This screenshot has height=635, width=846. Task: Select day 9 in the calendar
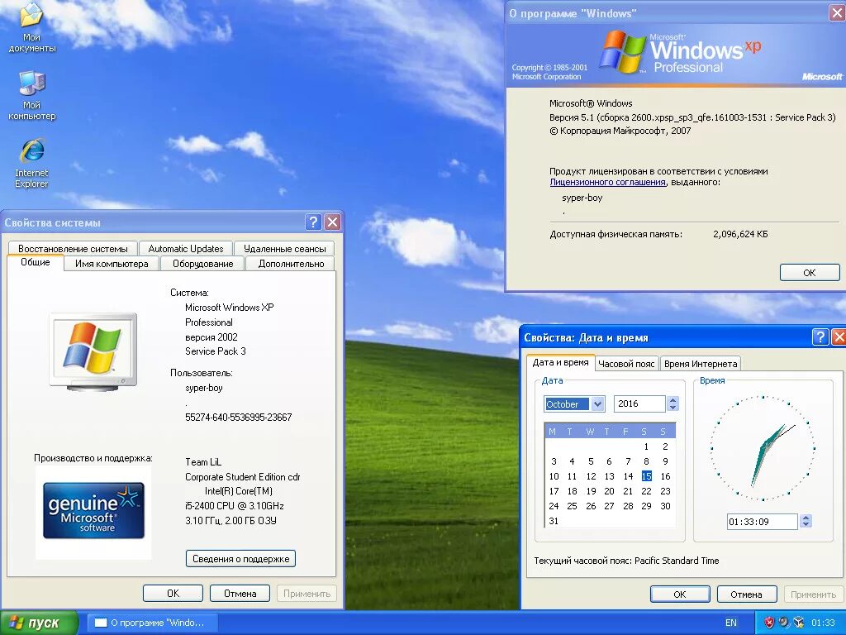pyautogui.click(x=665, y=461)
